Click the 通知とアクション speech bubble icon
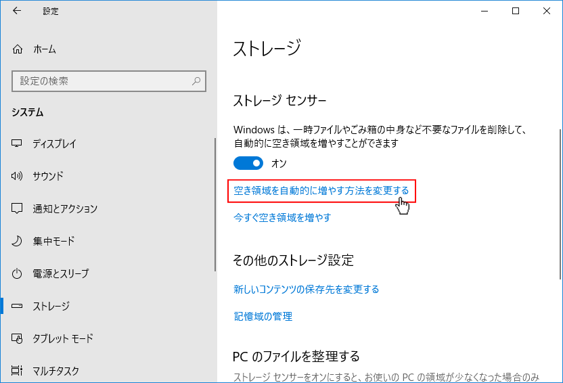 (x=17, y=208)
